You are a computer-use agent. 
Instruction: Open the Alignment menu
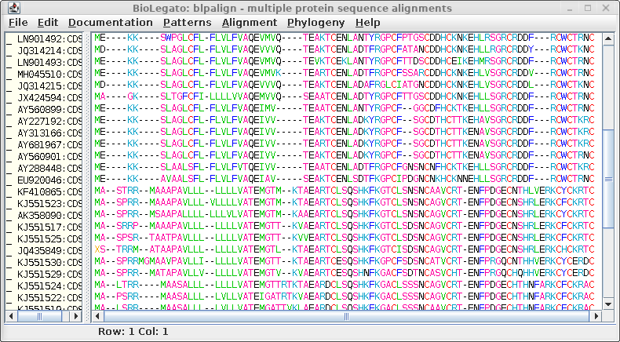tap(249, 23)
